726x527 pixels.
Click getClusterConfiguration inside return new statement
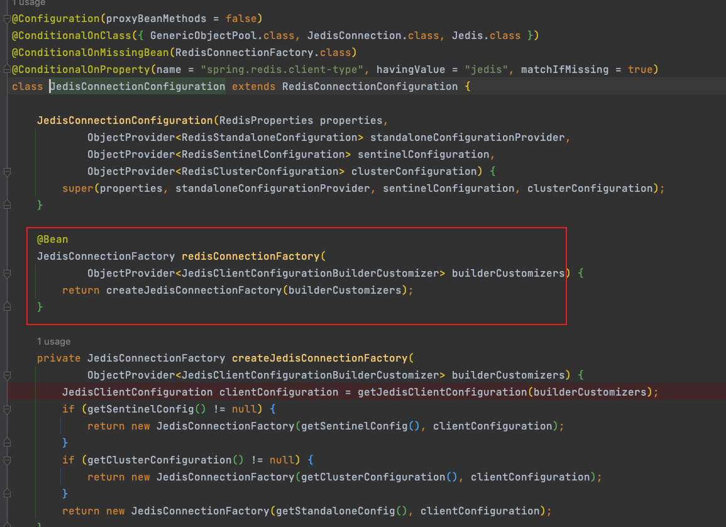(x=373, y=477)
